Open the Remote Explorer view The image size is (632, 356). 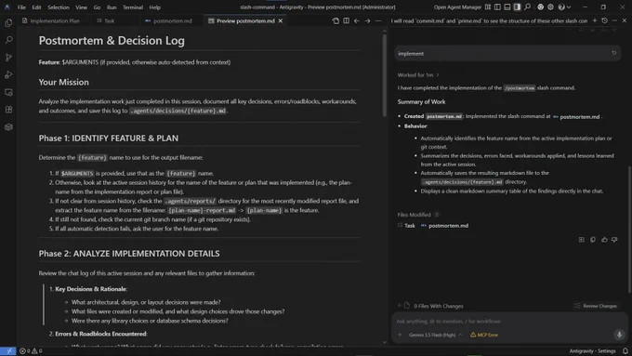point(8,92)
